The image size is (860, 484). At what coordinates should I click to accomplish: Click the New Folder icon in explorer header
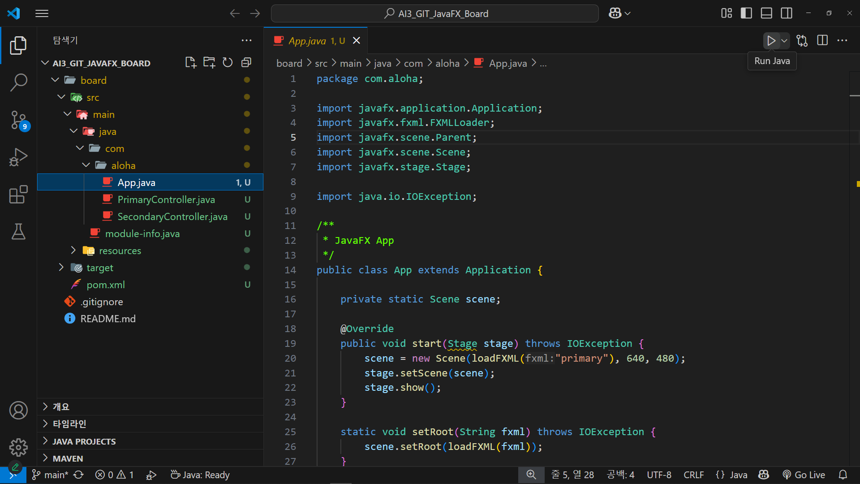tap(209, 63)
